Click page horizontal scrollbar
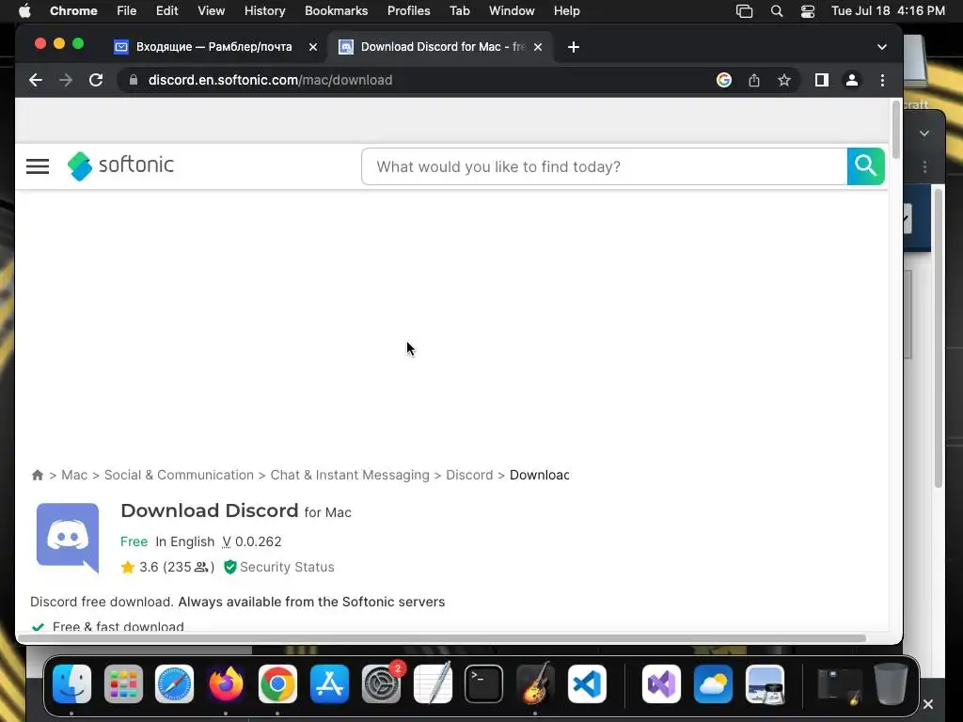 (442, 638)
